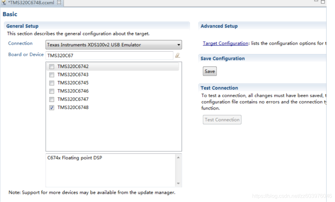Viewport: 335px width, 202px height.
Task: Save the target configuration
Action: (210, 71)
